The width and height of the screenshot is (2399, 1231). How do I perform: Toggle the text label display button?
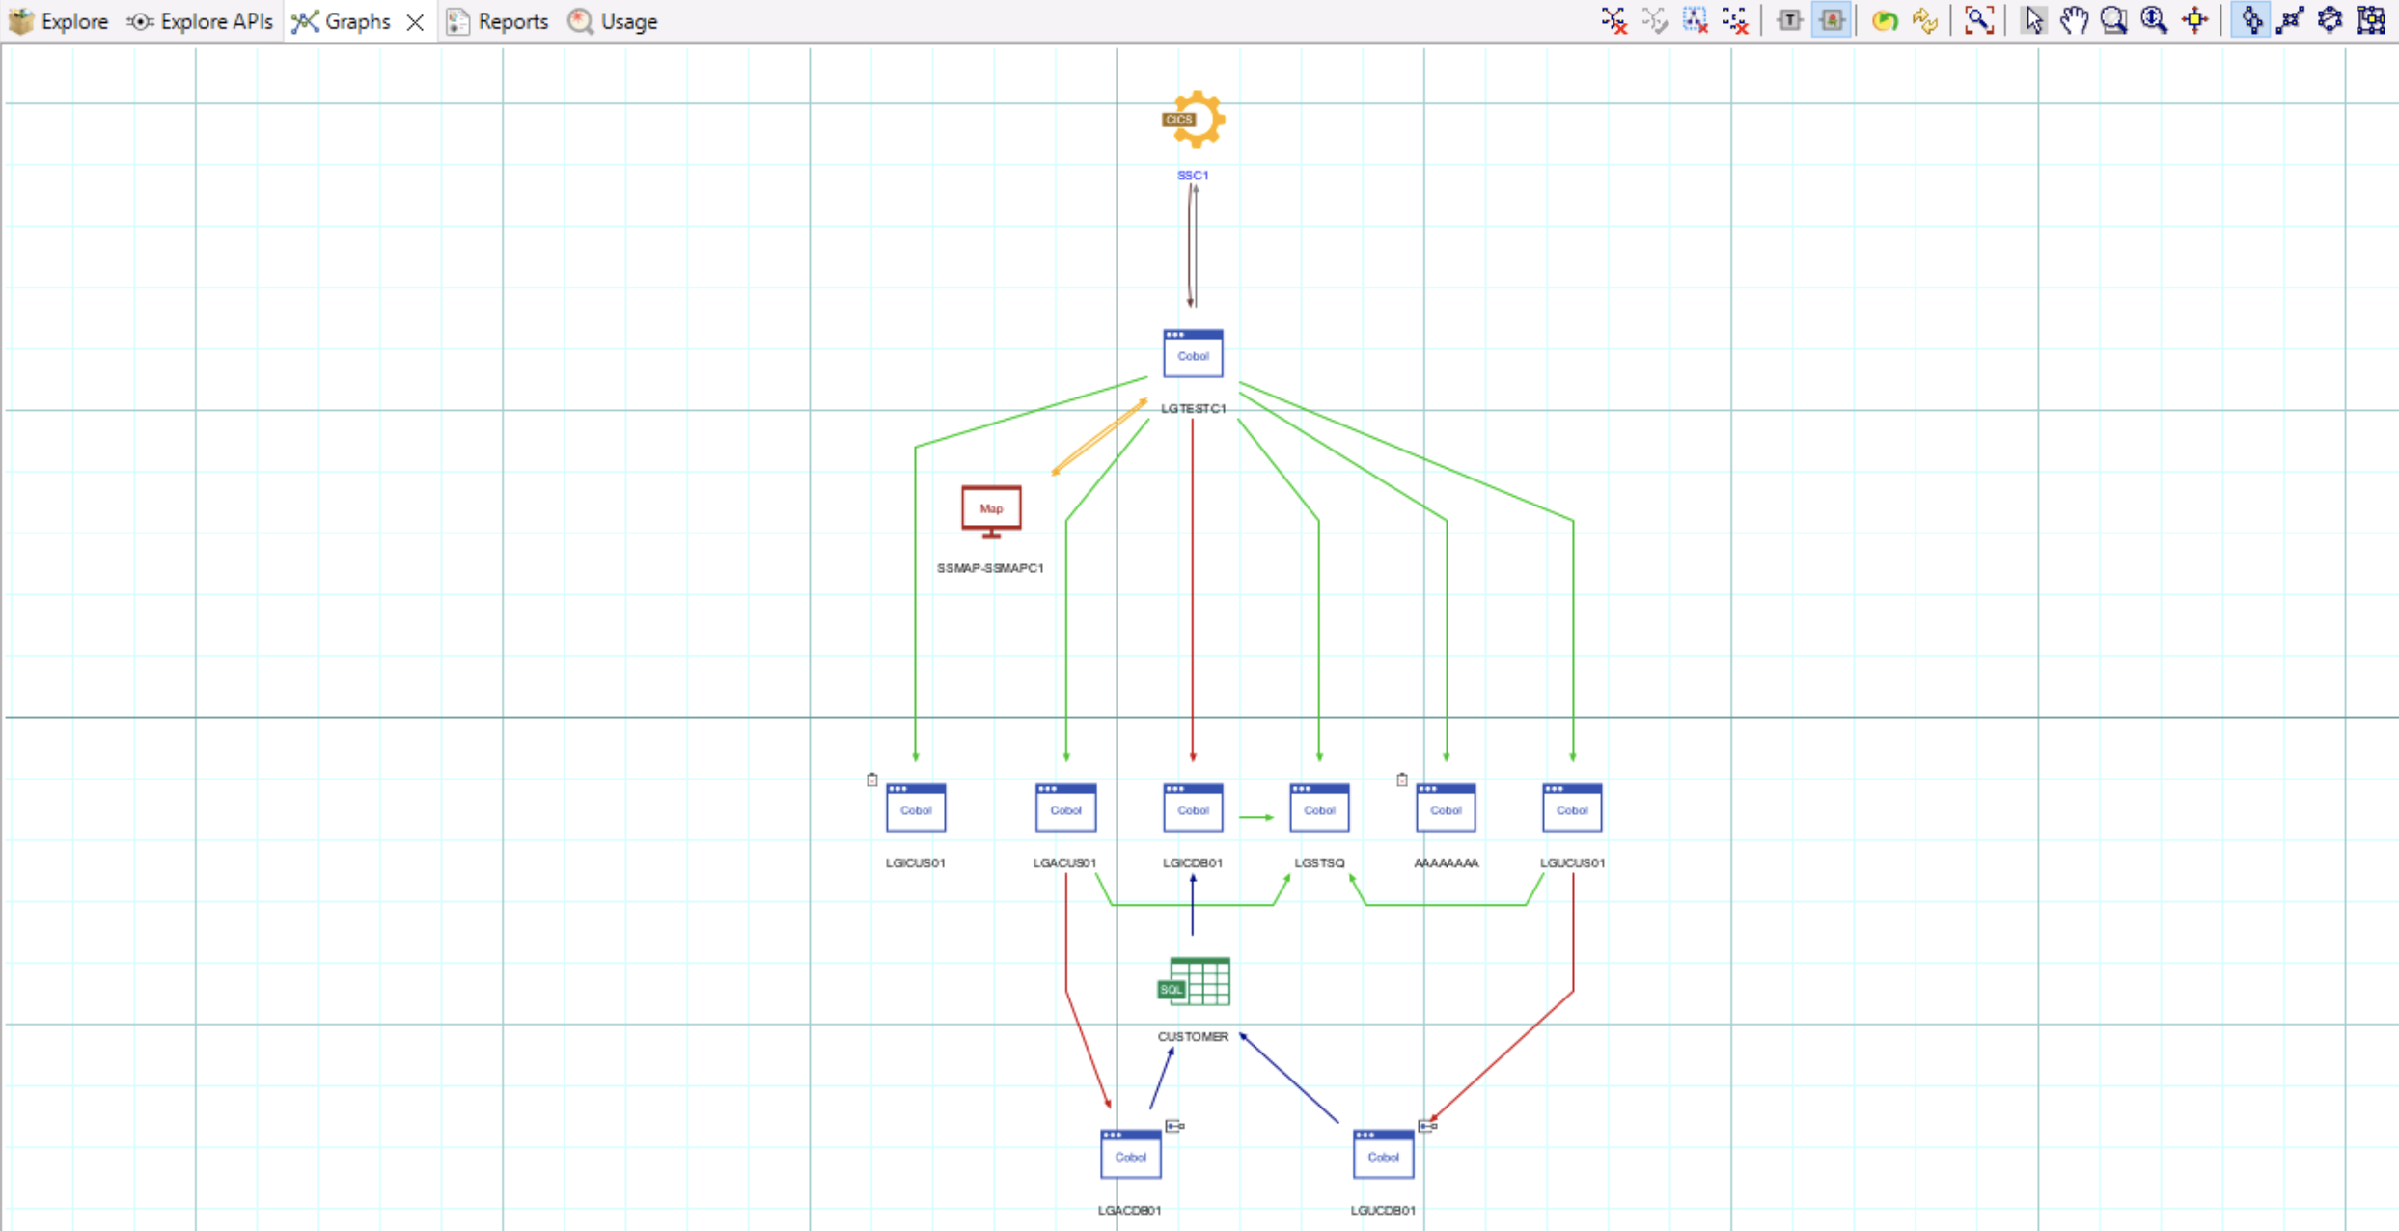tap(1789, 20)
